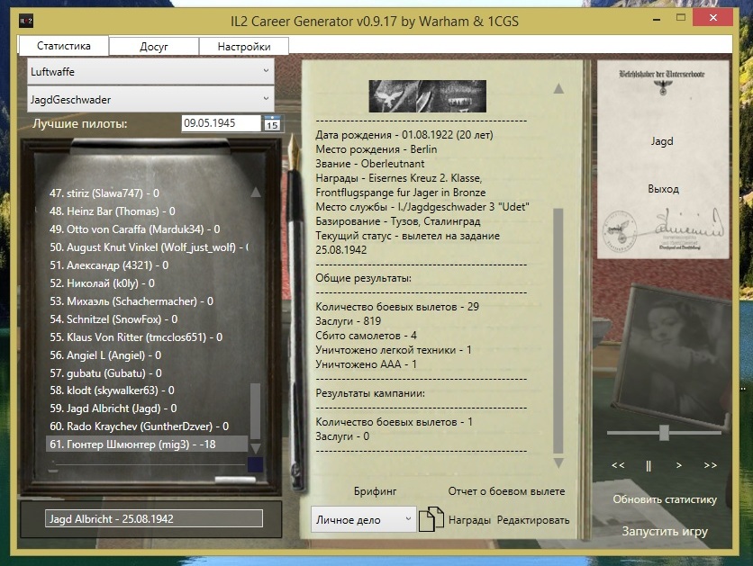Click Заслуги - 819 line
753x566 pixels.
[349, 321]
